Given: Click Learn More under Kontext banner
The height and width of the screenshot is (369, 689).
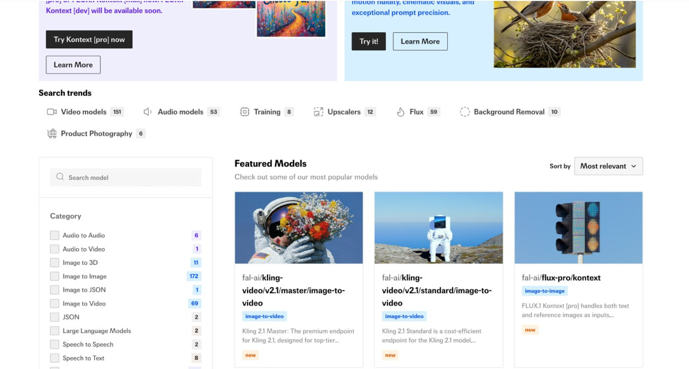Looking at the screenshot, I should [73, 65].
